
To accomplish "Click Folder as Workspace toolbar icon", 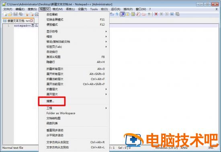I will click(x=143, y=14).
